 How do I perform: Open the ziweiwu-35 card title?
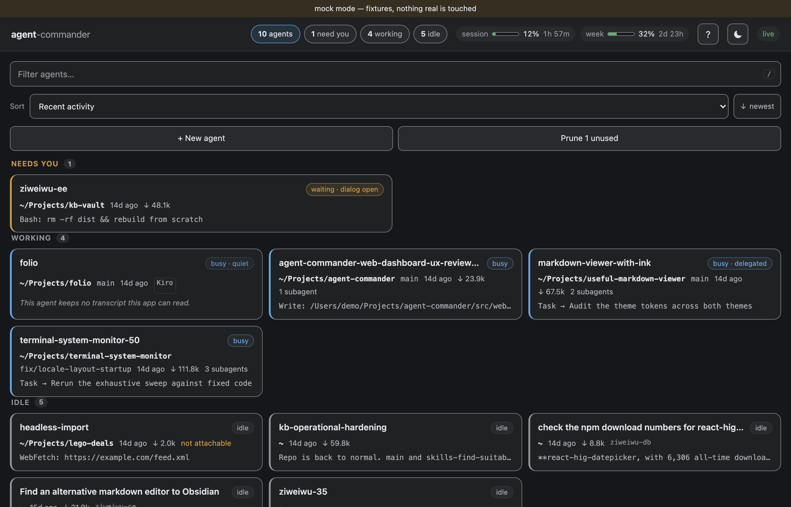tap(303, 492)
